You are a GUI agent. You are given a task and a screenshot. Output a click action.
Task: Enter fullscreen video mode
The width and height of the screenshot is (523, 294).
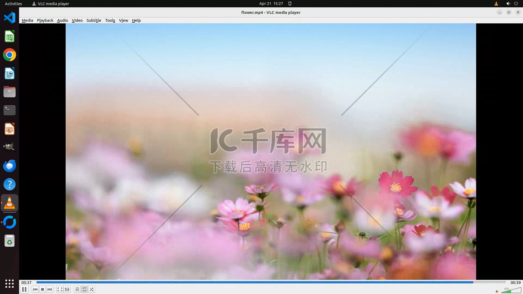(x=60, y=289)
